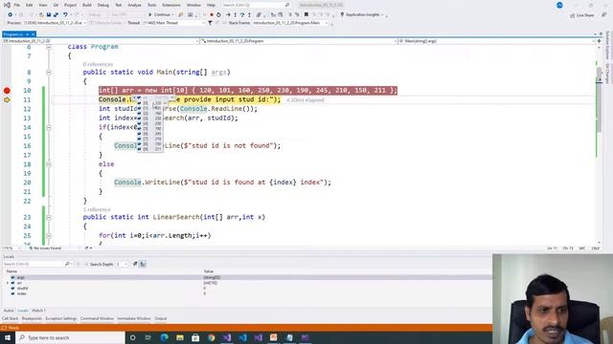The image size is (613, 344).
Task: Click the Show Next Statement arrow icon
Action: point(228,15)
